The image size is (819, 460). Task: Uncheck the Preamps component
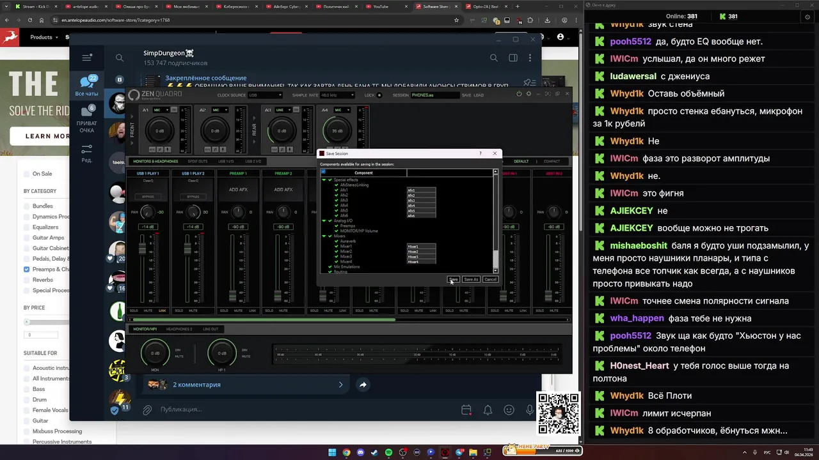[x=337, y=226]
